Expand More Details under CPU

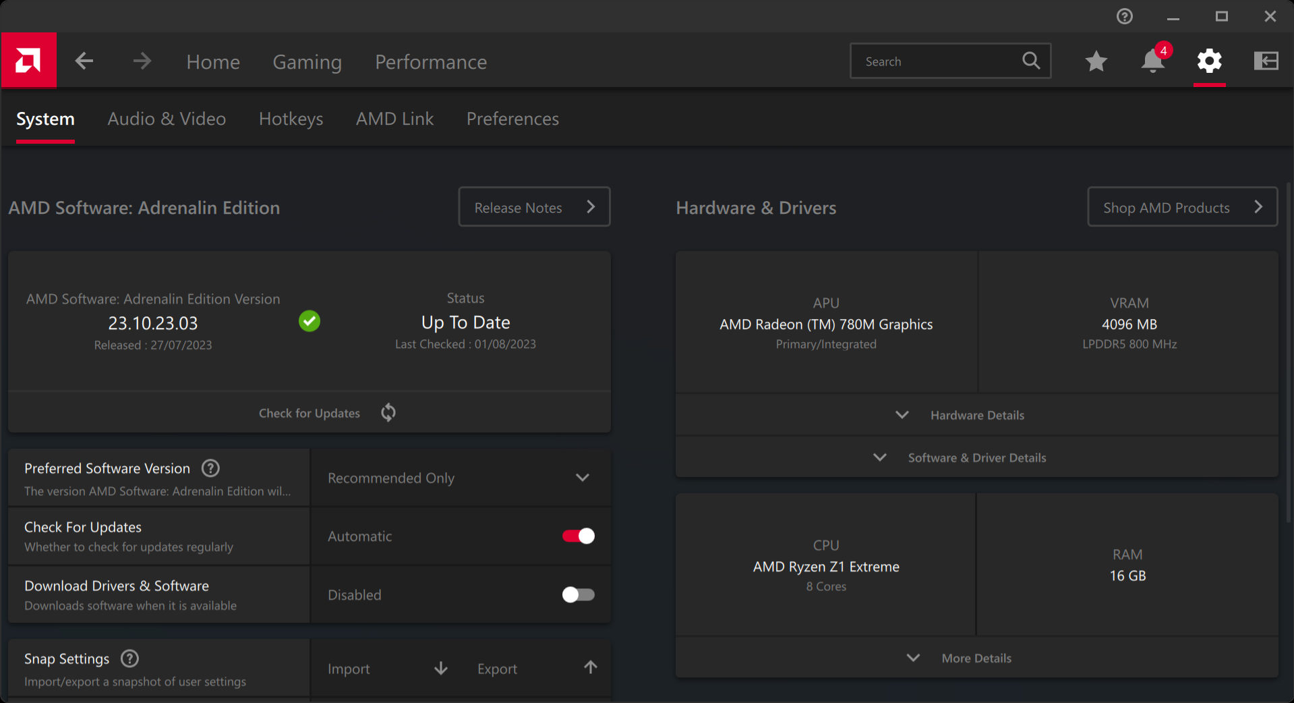(976, 658)
